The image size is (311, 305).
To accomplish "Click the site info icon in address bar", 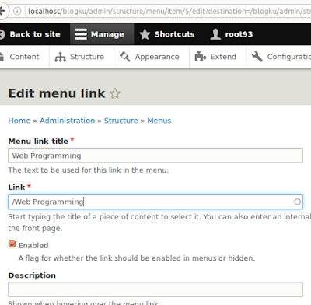I will (x=17, y=11).
